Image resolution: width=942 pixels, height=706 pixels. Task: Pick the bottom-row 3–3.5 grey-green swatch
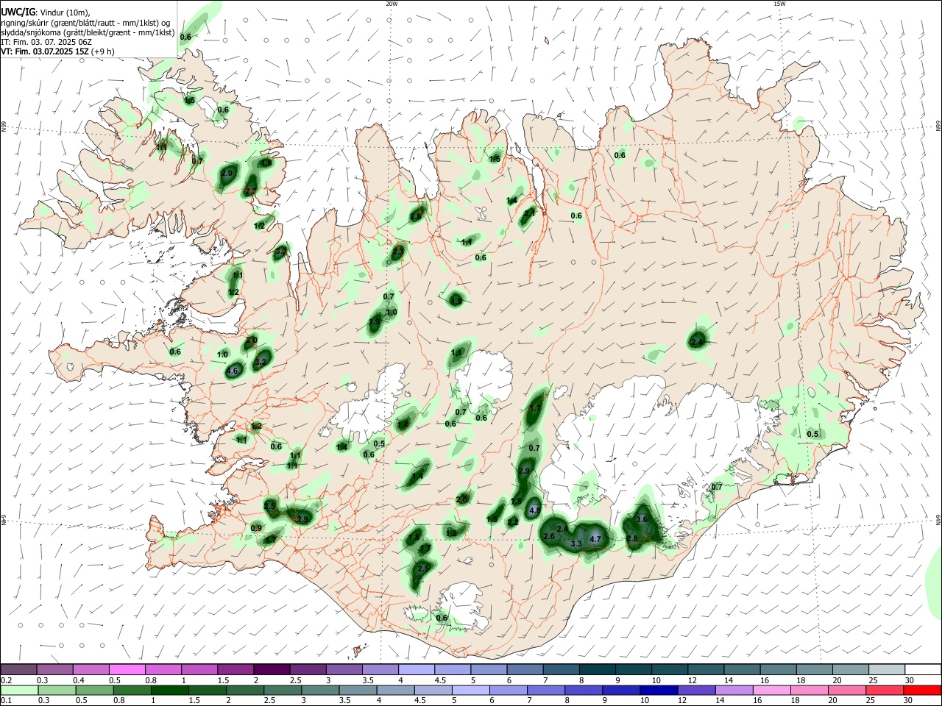[x=321, y=691]
